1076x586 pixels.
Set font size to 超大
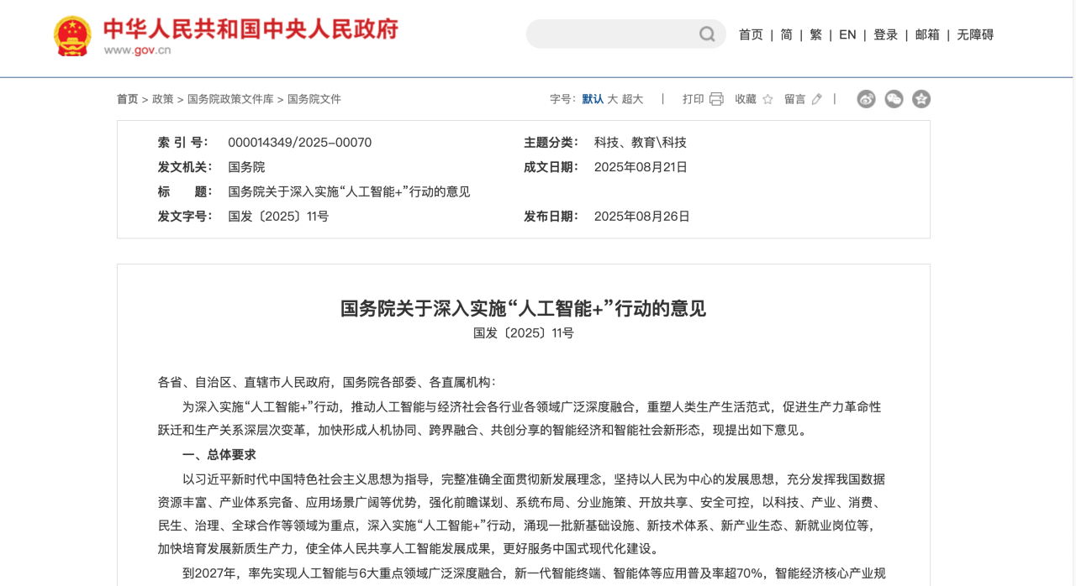(x=632, y=99)
